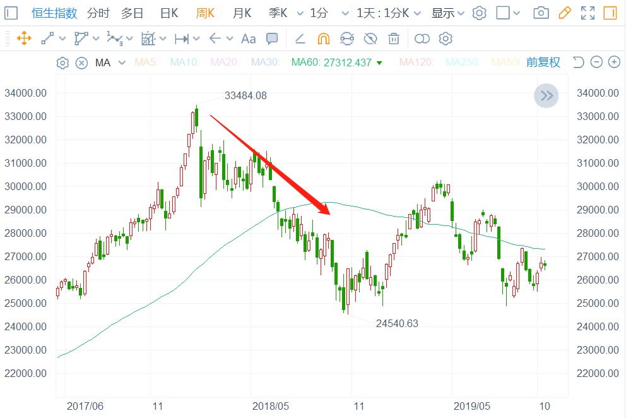Take a chart screenshot with camera icon

[541, 13]
